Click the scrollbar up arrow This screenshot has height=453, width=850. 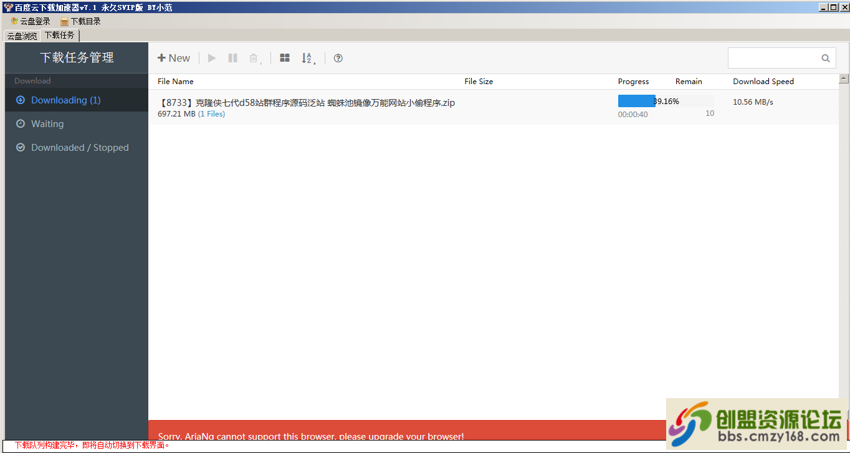[844, 79]
